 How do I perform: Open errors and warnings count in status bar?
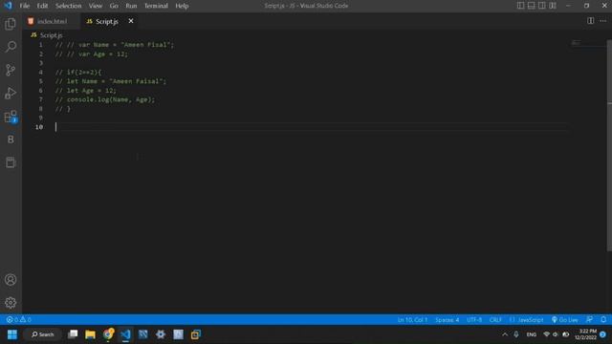point(19,320)
